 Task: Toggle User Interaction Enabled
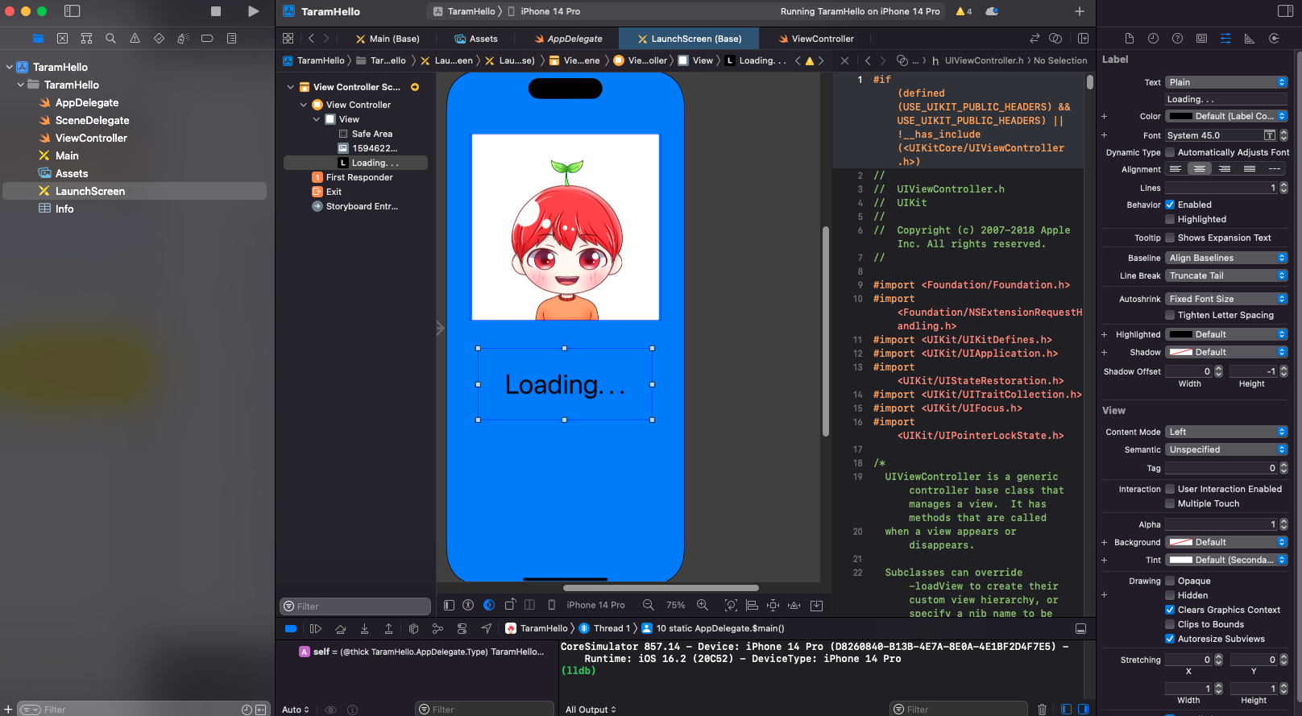coord(1170,489)
